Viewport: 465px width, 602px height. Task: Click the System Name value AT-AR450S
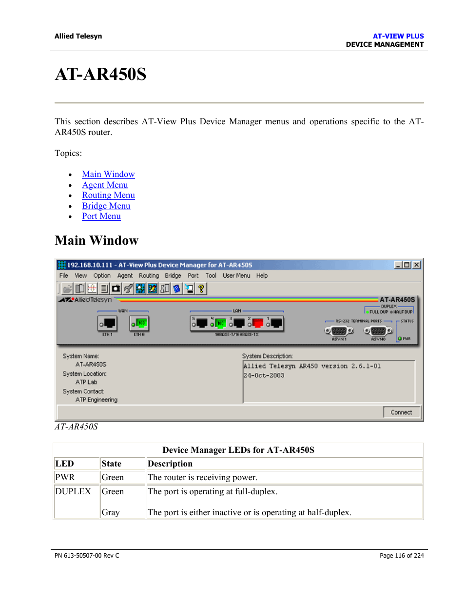tap(91, 365)
